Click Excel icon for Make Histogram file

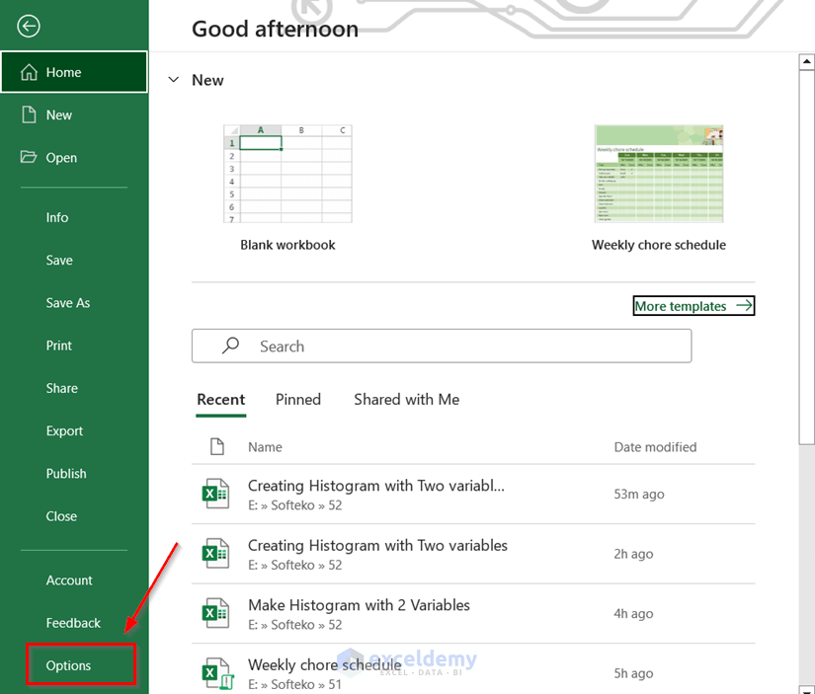tap(215, 613)
